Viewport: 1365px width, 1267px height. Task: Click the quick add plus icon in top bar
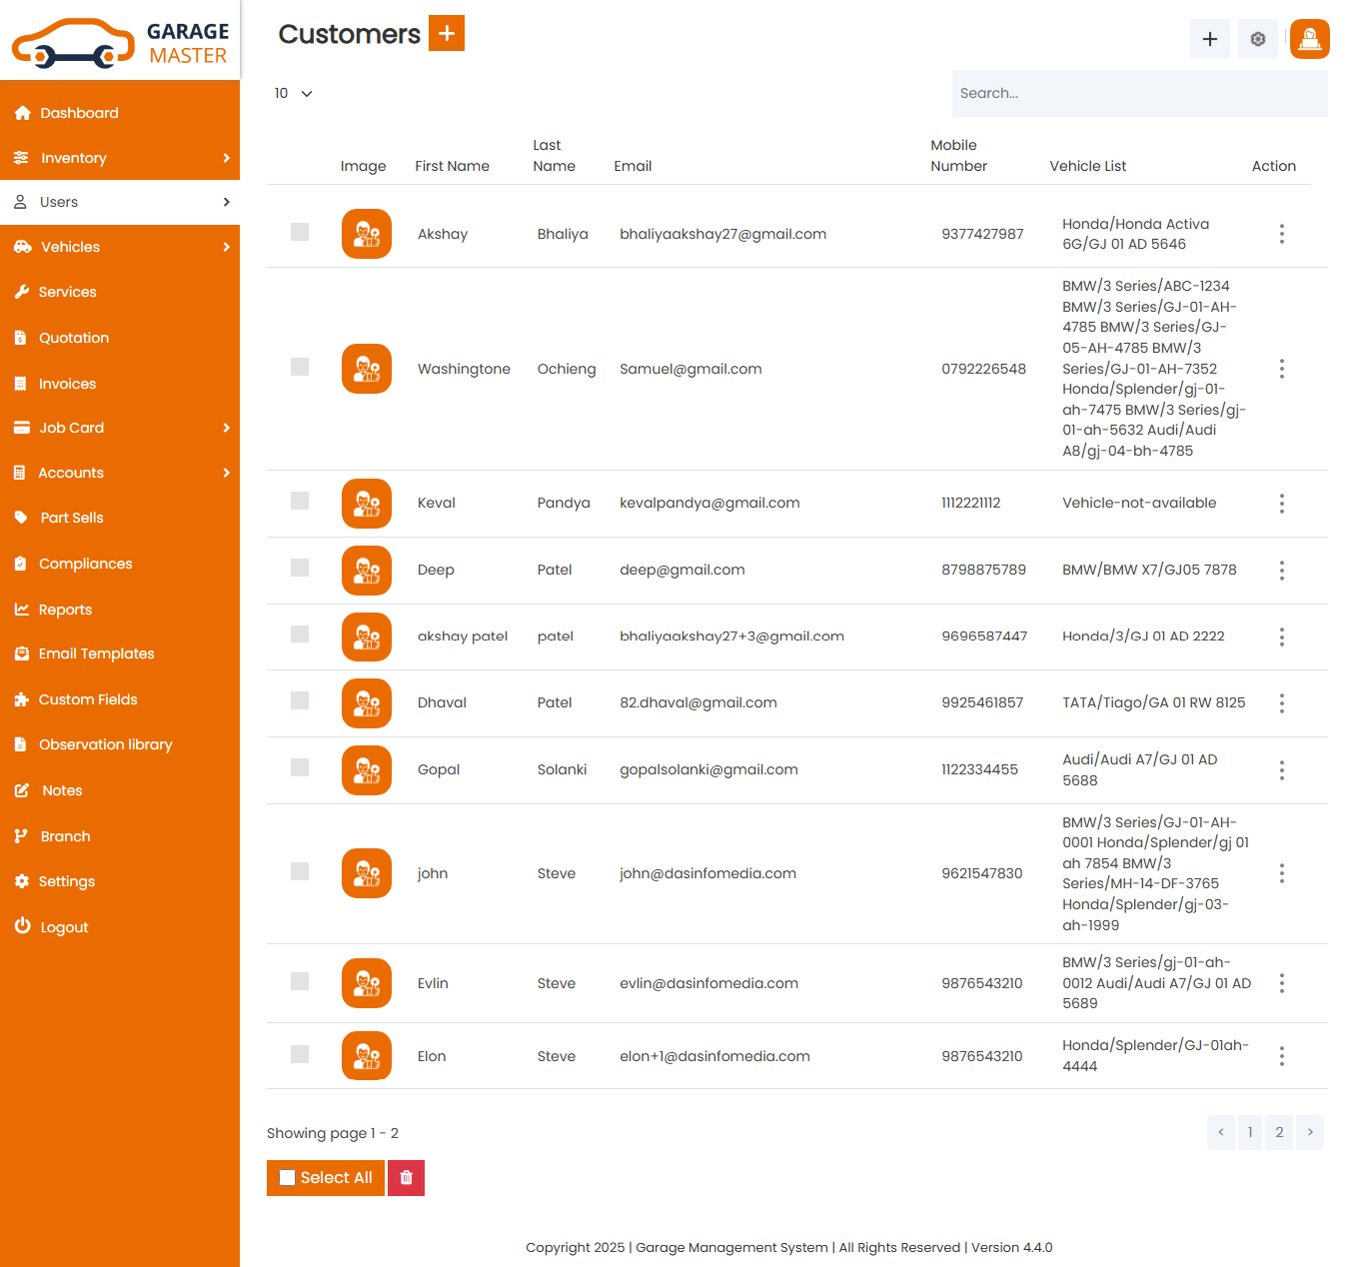pyautogui.click(x=1209, y=39)
